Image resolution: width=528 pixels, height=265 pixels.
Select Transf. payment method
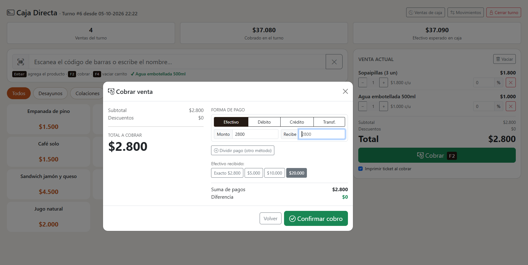(329, 122)
